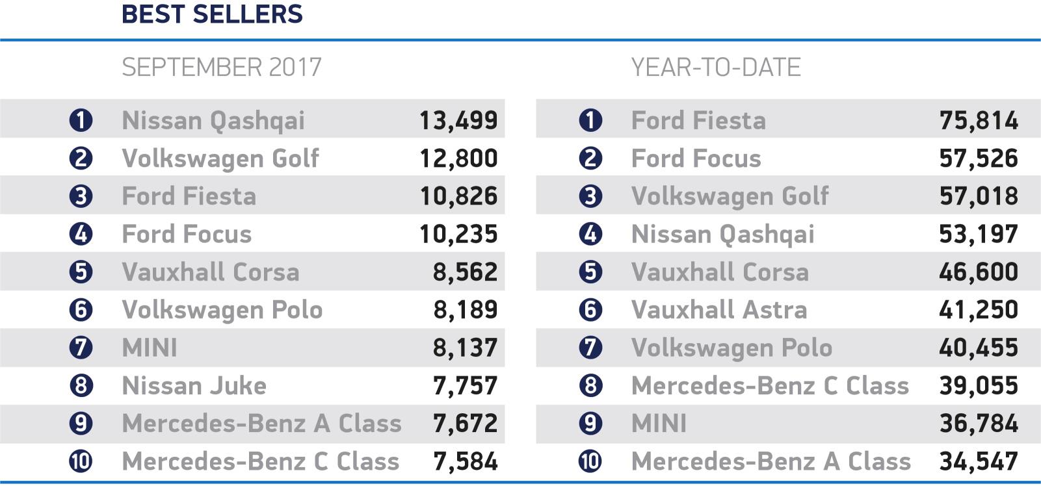This screenshot has width=1041, height=486.
Task: Click the number 9 badge beside Mercedes-Benz A Class
Action: (x=81, y=424)
